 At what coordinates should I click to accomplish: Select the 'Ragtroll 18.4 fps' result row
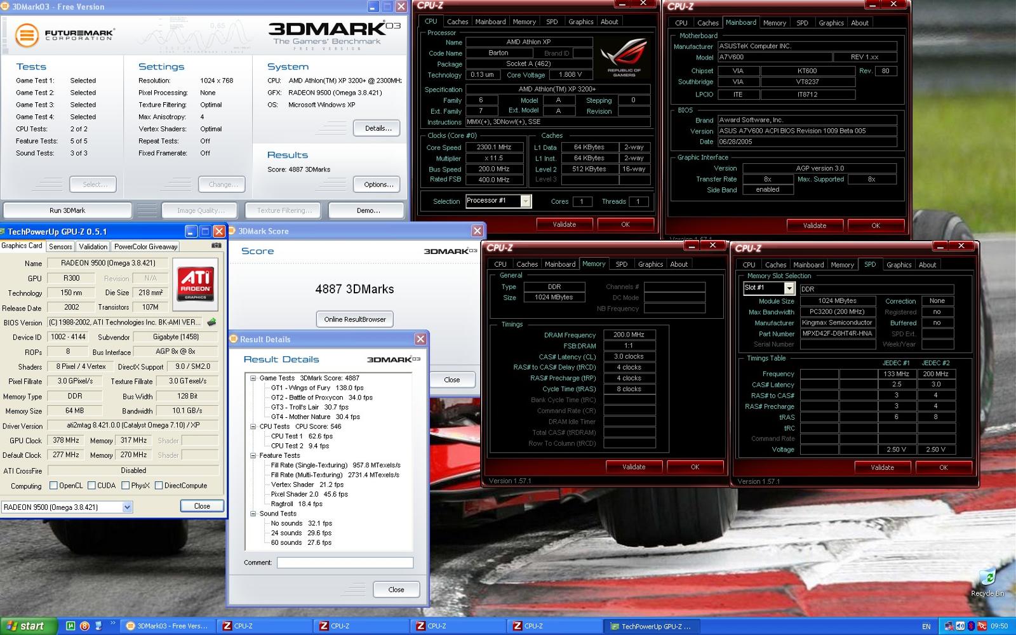pos(297,504)
